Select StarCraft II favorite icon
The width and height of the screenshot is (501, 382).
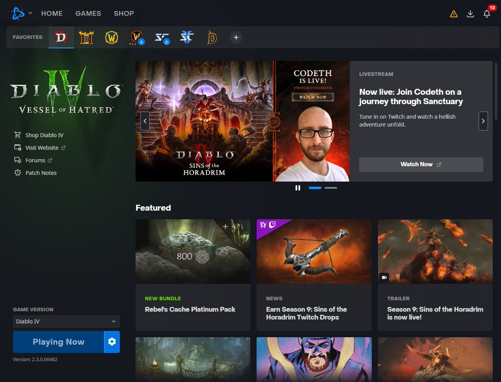point(187,37)
